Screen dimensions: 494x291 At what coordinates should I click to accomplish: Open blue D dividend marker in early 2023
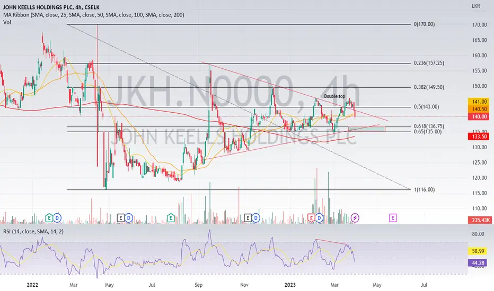tap(319, 217)
